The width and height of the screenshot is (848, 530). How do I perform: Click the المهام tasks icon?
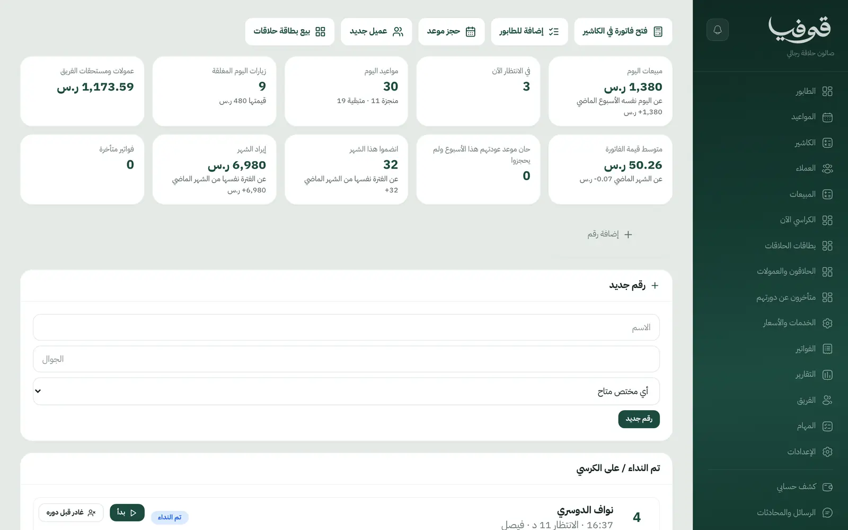click(827, 426)
